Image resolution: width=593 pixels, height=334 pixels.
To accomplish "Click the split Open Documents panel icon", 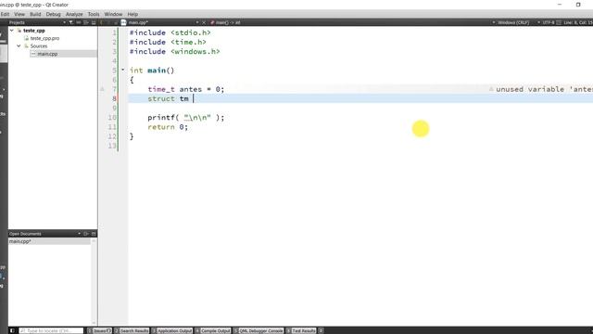I will 86,234.
